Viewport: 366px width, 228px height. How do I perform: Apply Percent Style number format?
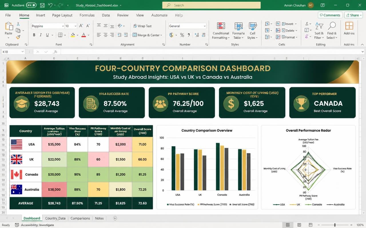pos(182,35)
